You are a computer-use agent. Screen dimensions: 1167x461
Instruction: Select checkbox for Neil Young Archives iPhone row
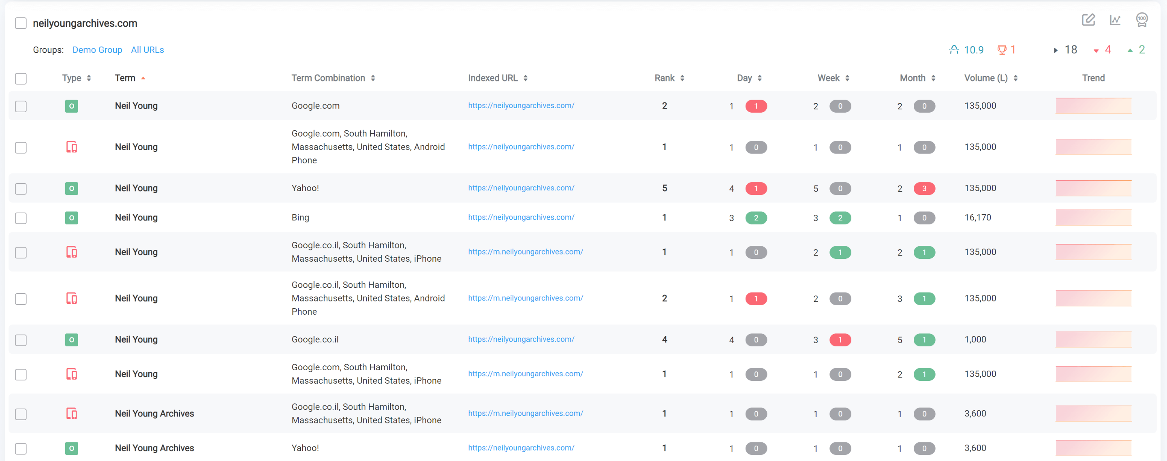click(x=21, y=414)
